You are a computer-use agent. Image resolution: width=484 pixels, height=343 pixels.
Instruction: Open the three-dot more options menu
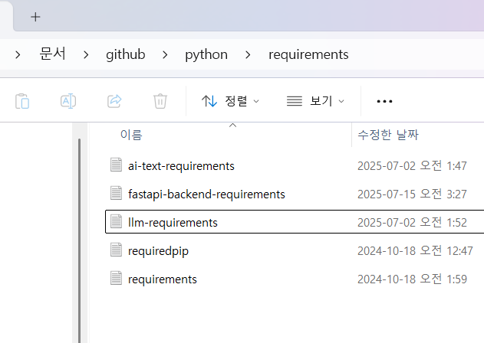(384, 101)
